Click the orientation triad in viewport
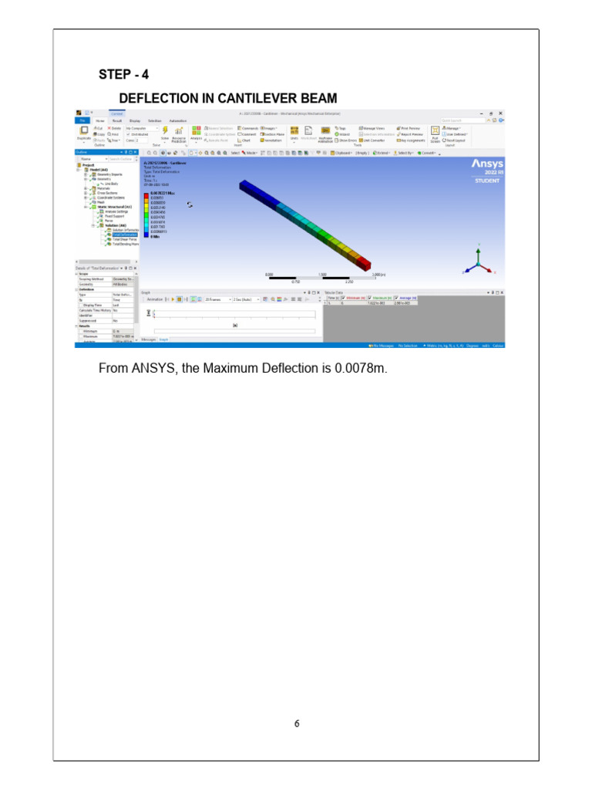This screenshot has height=790, width=592. (479, 260)
